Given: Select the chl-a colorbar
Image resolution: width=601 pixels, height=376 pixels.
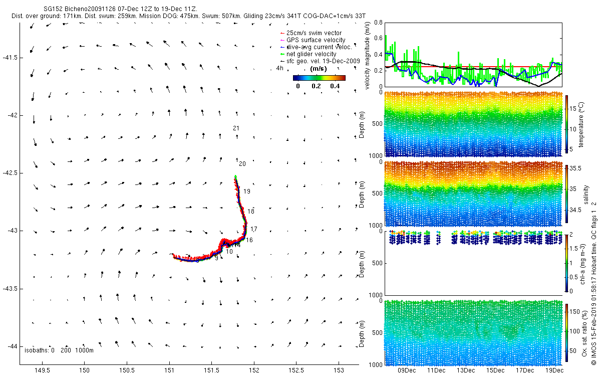Looking at the screenshot, I should 567,263.
